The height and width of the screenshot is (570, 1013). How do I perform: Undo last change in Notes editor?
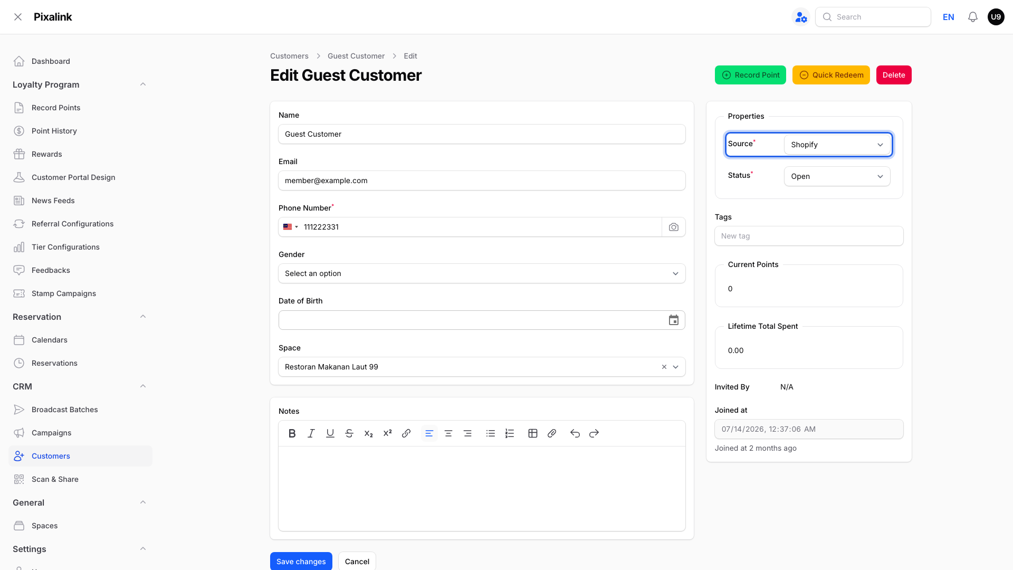click(x=575, y=433)
